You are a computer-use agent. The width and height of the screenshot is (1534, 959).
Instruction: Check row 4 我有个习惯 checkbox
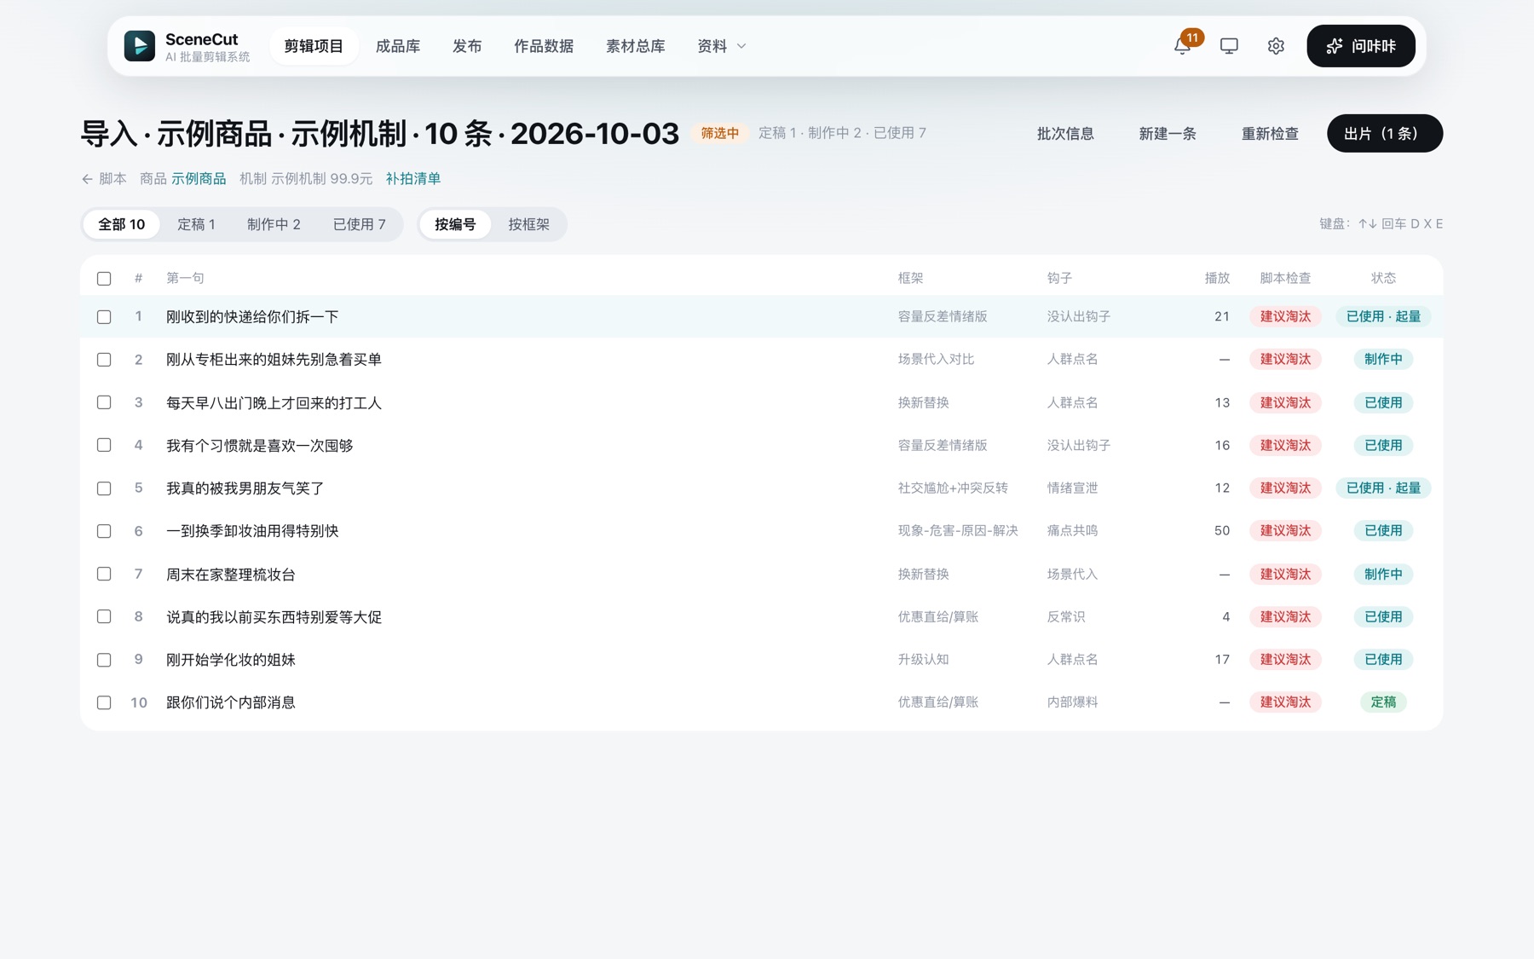pyautogui.click(x=104, y=445)
